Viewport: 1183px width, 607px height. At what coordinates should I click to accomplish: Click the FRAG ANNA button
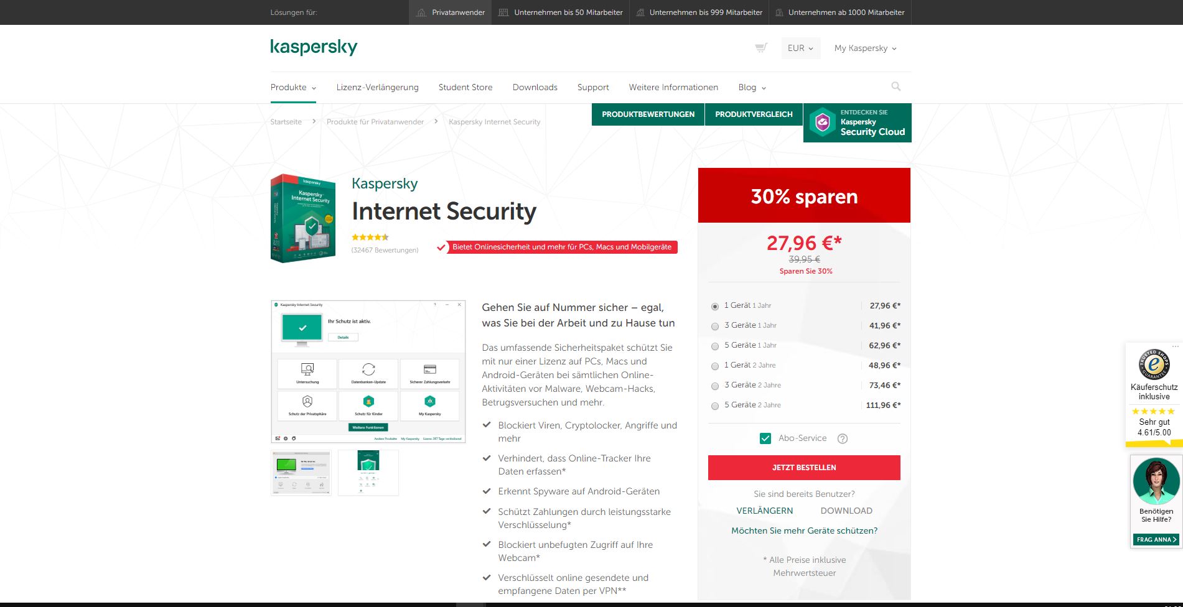(x=1156, y=539)
